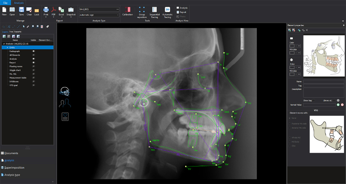Select the skull radiograph view icon
The height and width of the screenshot is (184, 346).
click(x=65, y=91)
